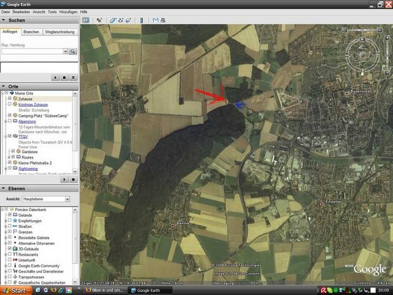The width and height of the screenshot is (393, 295).
Task: Click the Email view icon
Action: click(x=155, y=20)
